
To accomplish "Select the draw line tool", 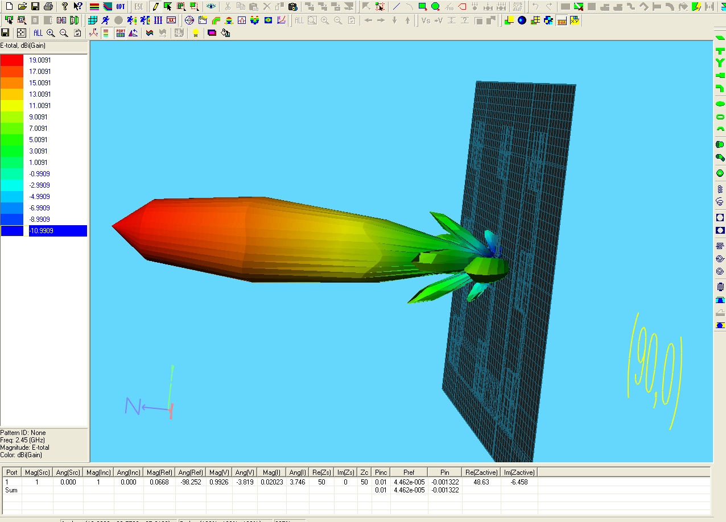I will point(397,6).
